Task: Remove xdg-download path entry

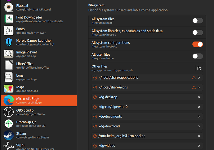Action: click(x=199, y=126)
